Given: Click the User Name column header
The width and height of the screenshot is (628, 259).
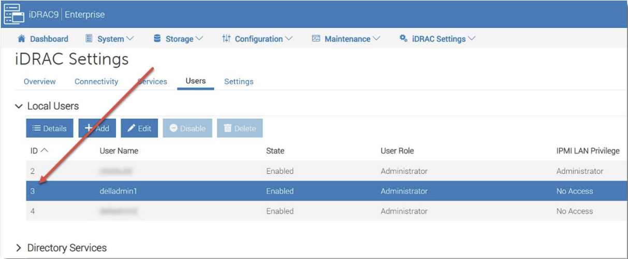Looking at the screenshot, I should coord(119,151).
